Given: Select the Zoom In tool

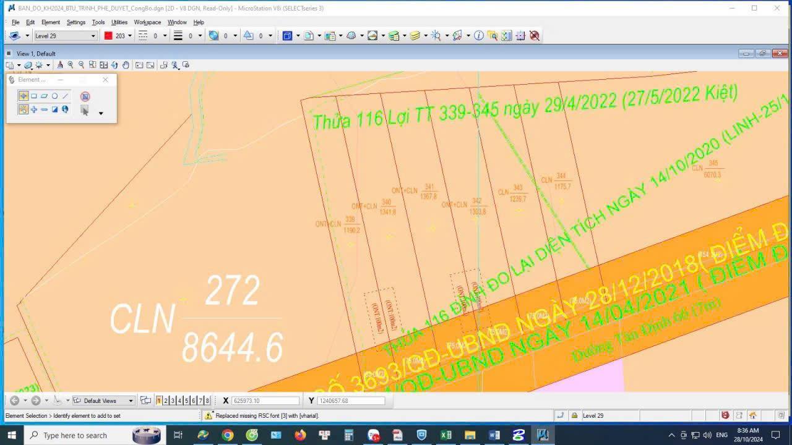Looking at the screenshot, I should 71,65.
